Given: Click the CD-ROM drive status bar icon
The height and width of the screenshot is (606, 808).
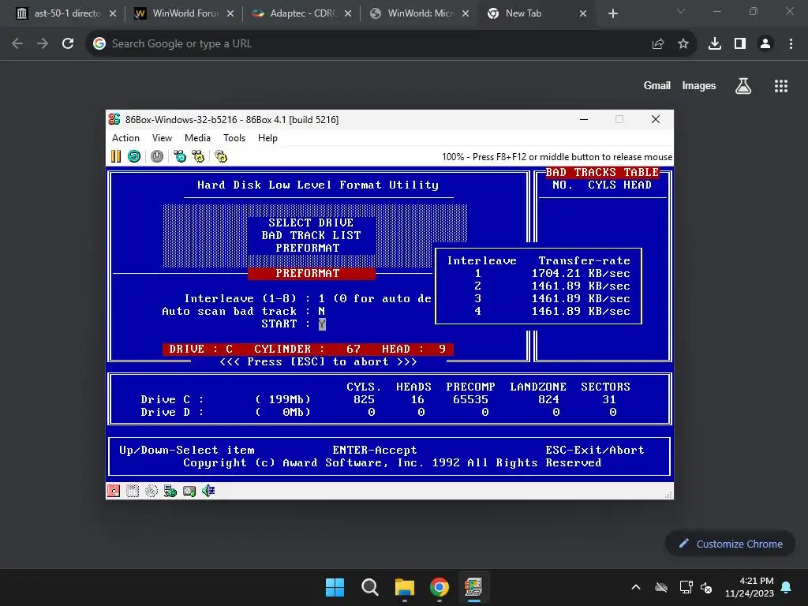Looking at the screenshot, I should pos(151,491).
